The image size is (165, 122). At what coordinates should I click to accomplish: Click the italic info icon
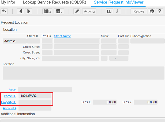[117, 11]
